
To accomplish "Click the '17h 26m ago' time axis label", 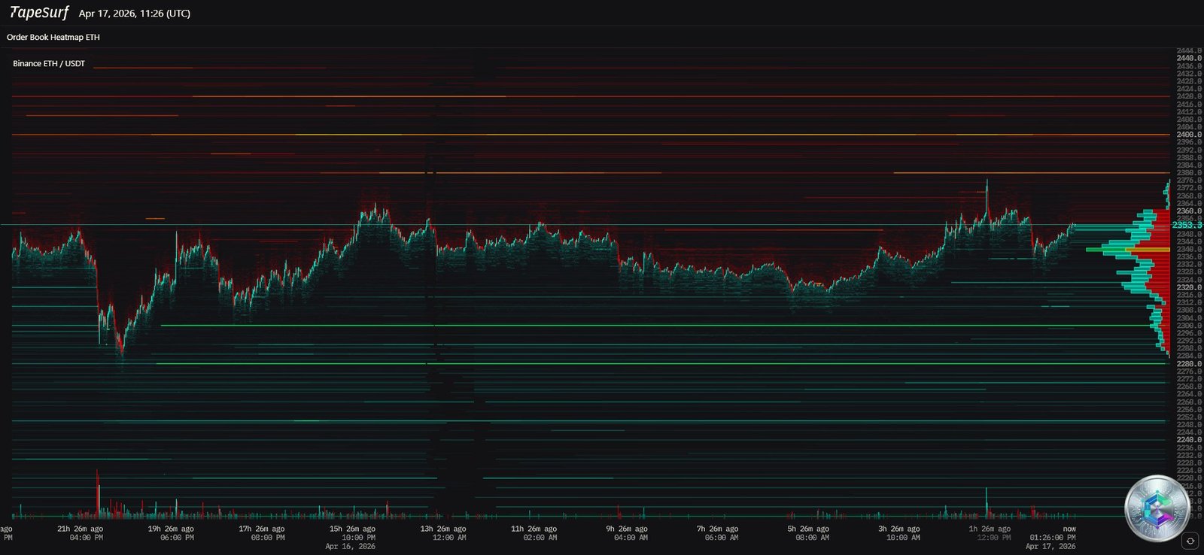I will (262, 529).
